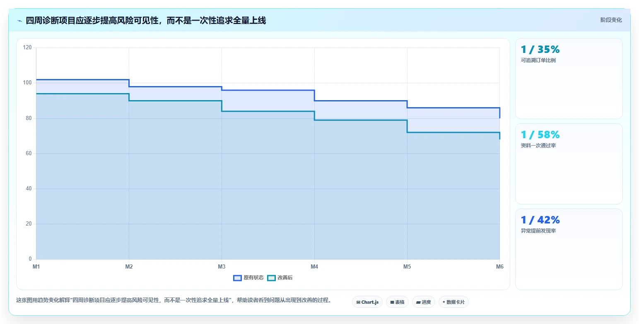Image resolution: width=639 pixels, height=324 pixels.
Task: Click the M1 x-axis label
Action: 36,266
